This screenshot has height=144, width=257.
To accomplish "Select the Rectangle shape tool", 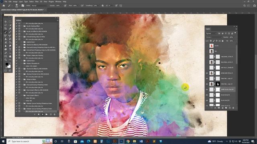I will point(6,56).
